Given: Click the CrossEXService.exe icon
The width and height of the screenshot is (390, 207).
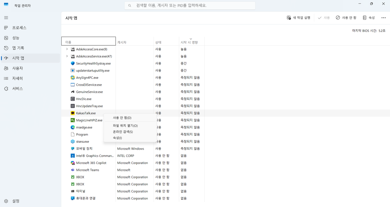Looking at the screenshot, I should click(73, 85).
